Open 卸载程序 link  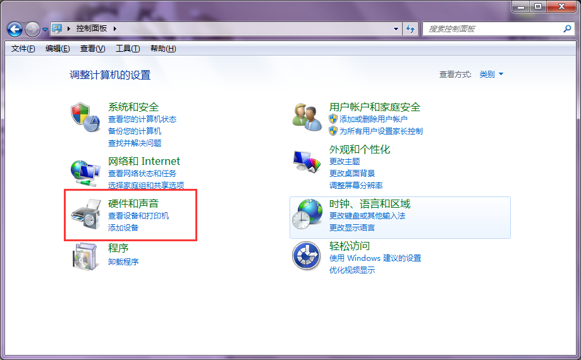(123, 261)
